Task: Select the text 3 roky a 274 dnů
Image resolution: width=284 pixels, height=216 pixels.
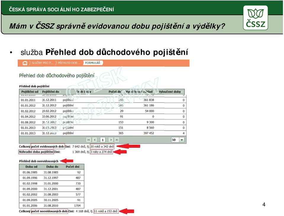Action: pos(101,152)
